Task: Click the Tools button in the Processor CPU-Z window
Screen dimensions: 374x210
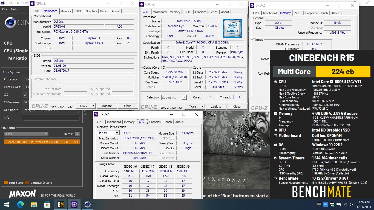Action: tap(192, 107)
